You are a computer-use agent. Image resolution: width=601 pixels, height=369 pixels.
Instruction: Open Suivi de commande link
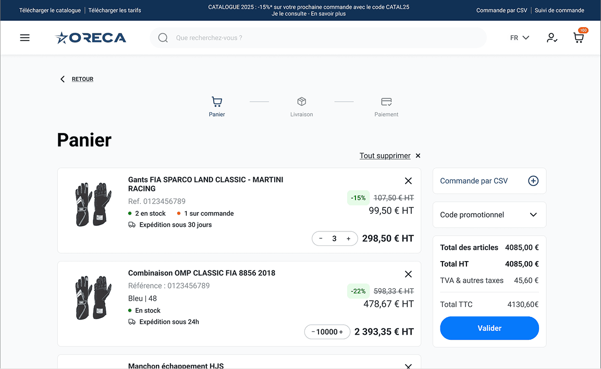[x=559, y=10]
